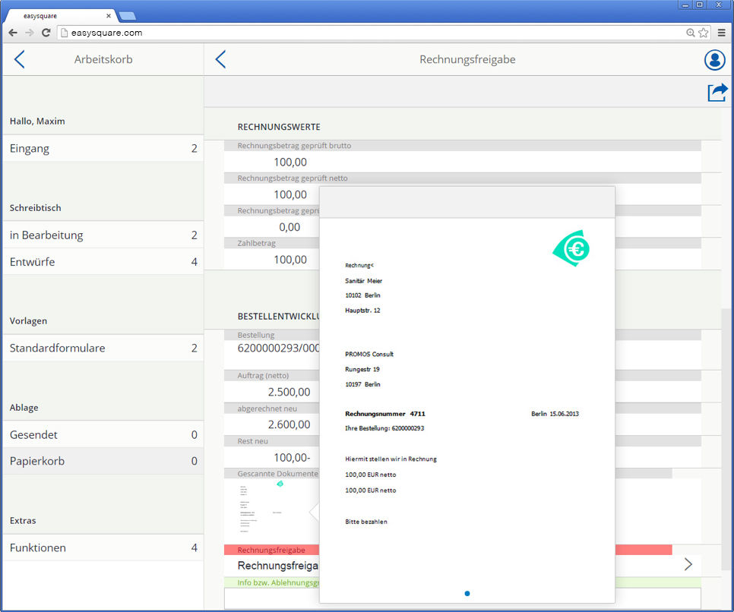
Task: Open the Gesendet folder
Action: [x=103, y=435]
